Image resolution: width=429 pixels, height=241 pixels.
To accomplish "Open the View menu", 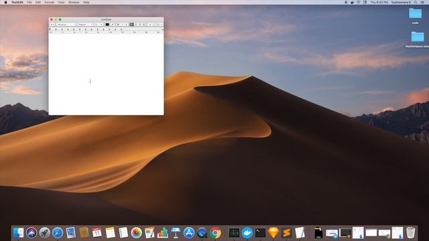I will click(x=61, y=2).
